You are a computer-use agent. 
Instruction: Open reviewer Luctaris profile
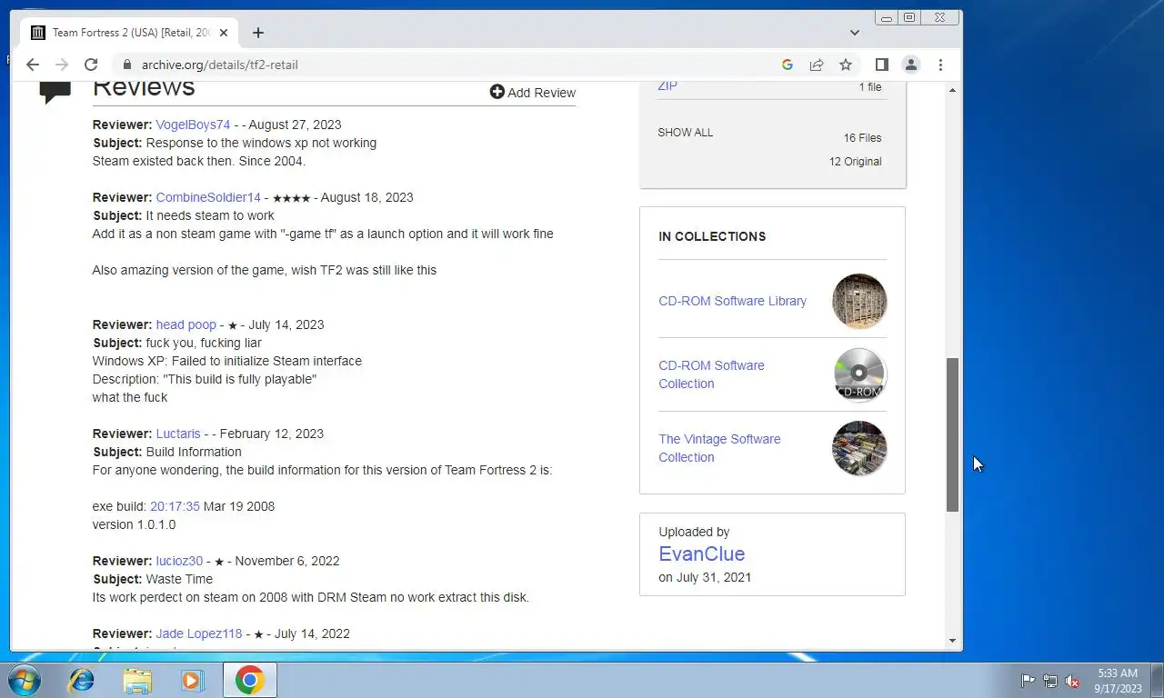(x=178, y=434)
